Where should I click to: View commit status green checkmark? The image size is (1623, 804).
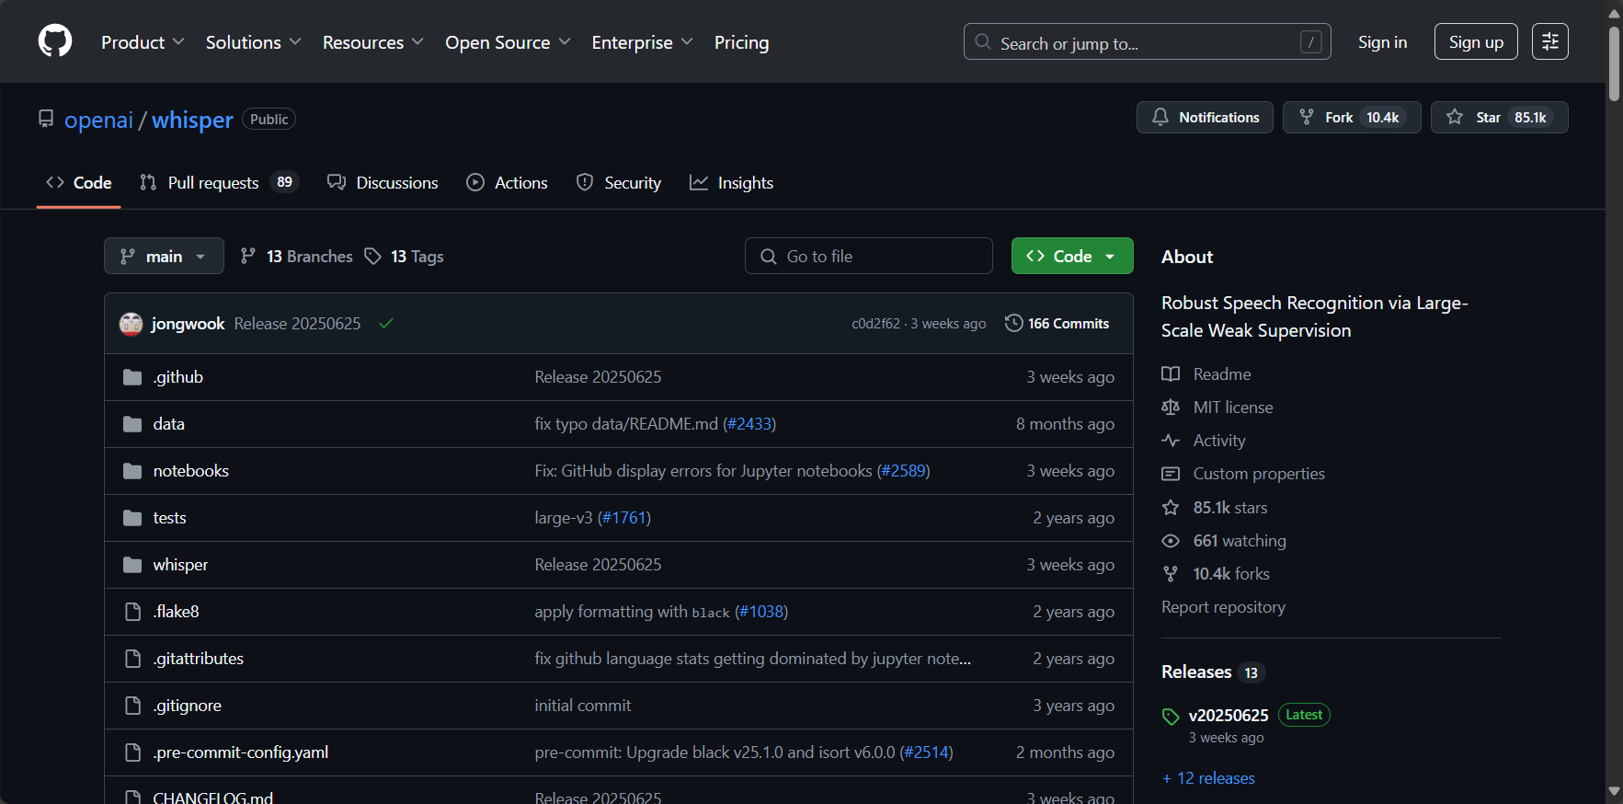click(x=386, y=324)
